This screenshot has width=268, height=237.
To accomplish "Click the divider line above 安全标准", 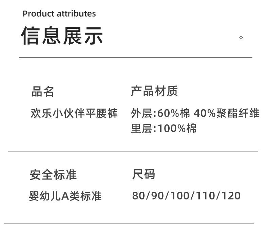I will (x=133, y=151).
